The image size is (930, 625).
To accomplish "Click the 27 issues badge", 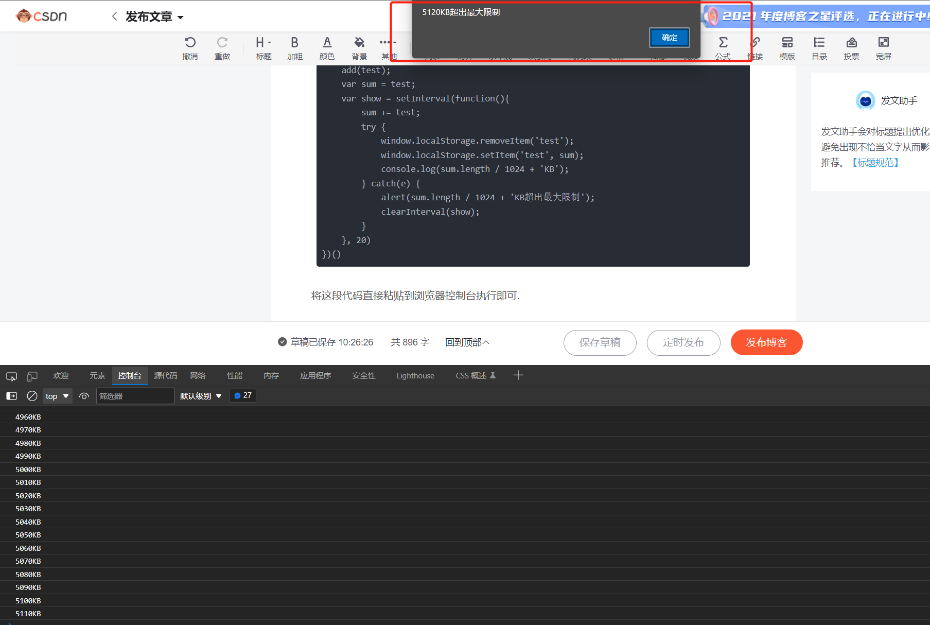I will pos(242,395).
